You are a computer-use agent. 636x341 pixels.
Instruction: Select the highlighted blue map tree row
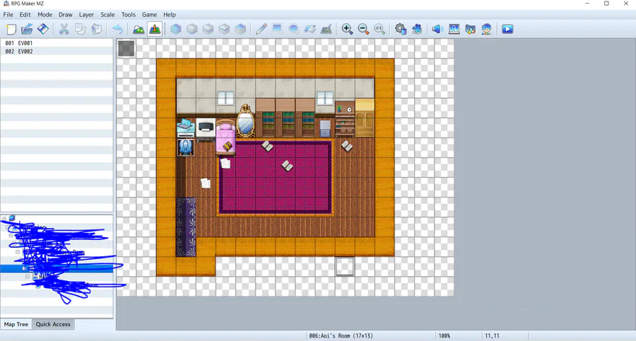[x=57, y=268]
